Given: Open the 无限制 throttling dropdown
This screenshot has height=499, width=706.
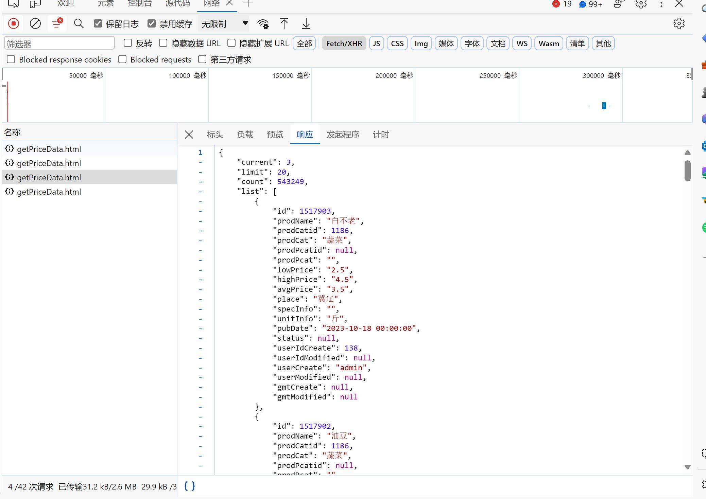Looking at the screenshot, I should pos(224,24).
